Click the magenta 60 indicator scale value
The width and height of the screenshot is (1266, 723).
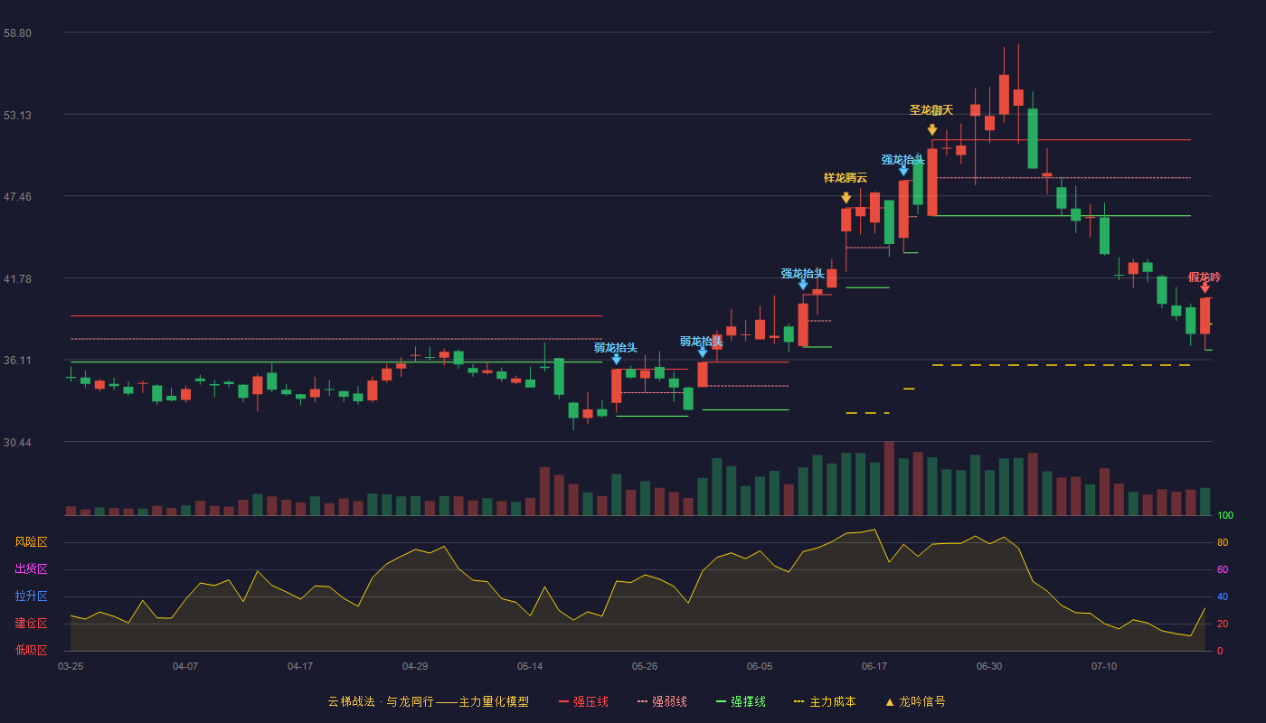click(1223, 569)
